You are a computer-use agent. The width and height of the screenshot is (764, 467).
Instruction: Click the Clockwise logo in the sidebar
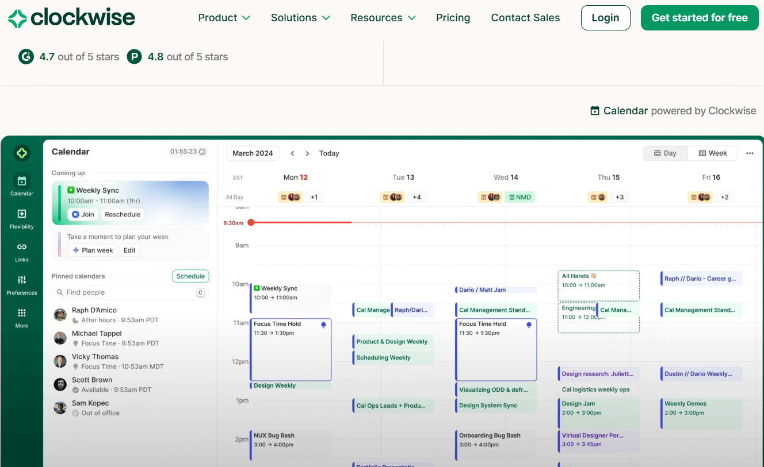pos(22,153)
